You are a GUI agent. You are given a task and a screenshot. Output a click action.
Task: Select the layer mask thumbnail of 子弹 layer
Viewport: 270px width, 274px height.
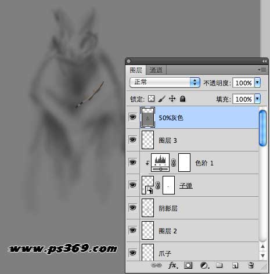(169, 185)
